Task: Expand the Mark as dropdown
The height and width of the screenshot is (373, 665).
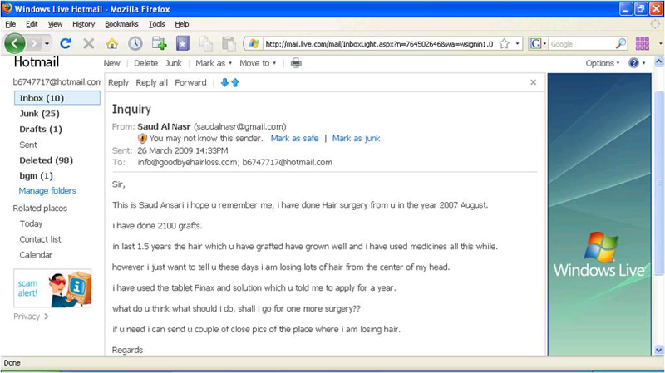Action: [x=214, y=63]
